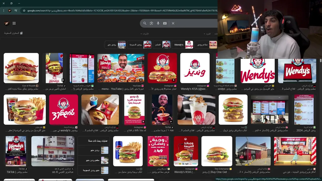This screenshot has height=181, width=322.
Task: Open the YouTube Wendy's full menu video thumbnail
Action: pyautogui.click(x=121, y=68)
